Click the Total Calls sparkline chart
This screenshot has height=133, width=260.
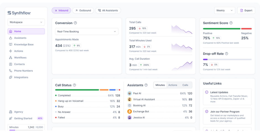[x=182, y=29]
